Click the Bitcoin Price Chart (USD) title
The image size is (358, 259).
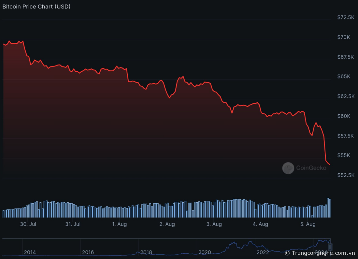(36, 7)
